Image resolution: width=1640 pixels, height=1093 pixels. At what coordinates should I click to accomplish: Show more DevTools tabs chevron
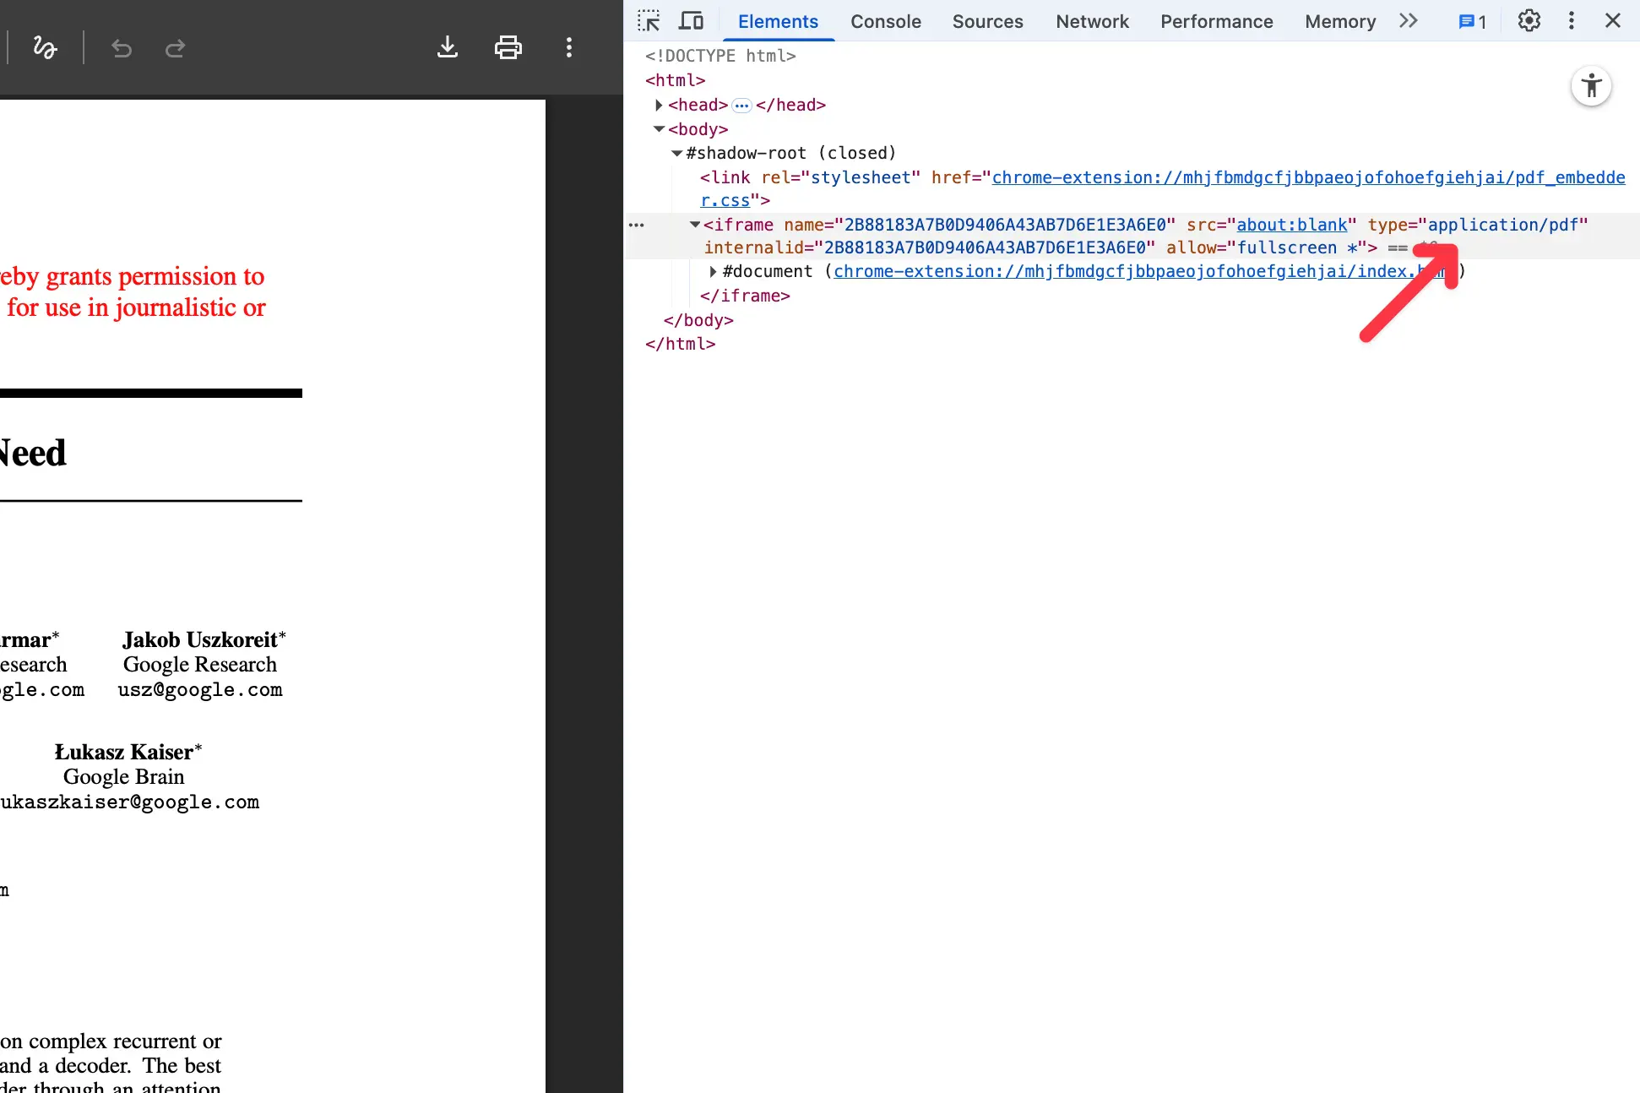point(1408,21)
